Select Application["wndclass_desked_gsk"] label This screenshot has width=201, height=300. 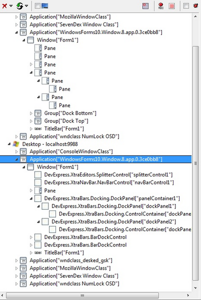[x=71, y=260]
